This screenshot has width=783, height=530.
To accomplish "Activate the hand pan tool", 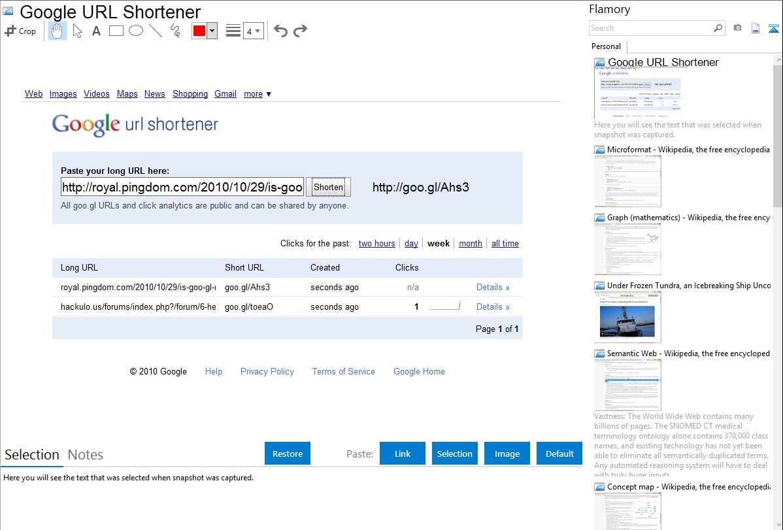I will tap(57, 31).
